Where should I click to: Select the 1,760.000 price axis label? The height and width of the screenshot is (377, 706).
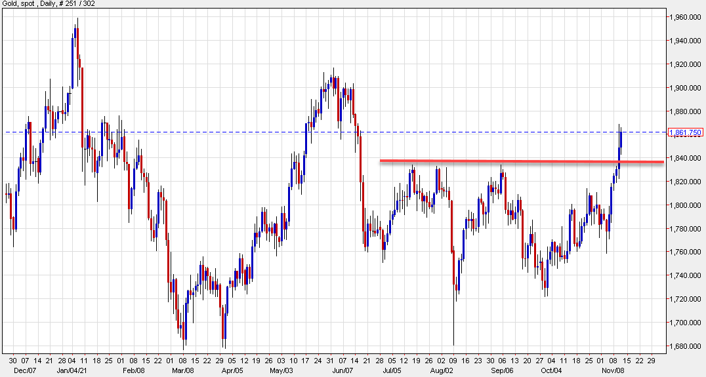[x=685, y=252]
